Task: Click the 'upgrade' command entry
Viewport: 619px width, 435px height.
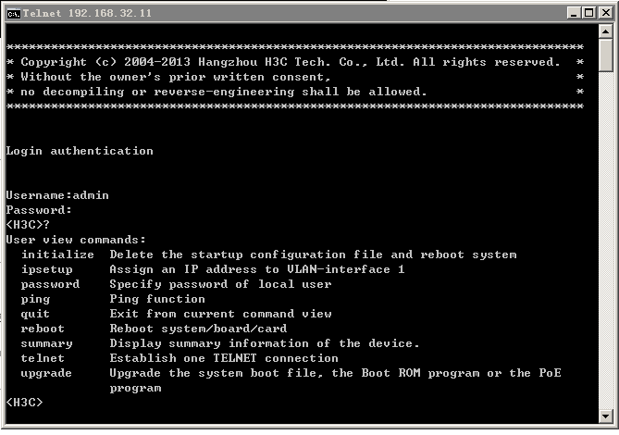Action: tap(46, 373)
